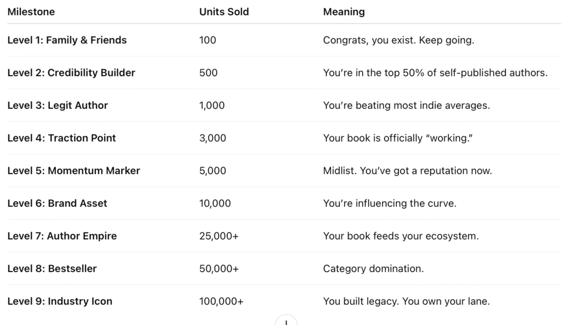The height and width of the screenshot is (325, 561).
Task: Select the Level 2: Credibility Builder cell
Action: [71, 73]
